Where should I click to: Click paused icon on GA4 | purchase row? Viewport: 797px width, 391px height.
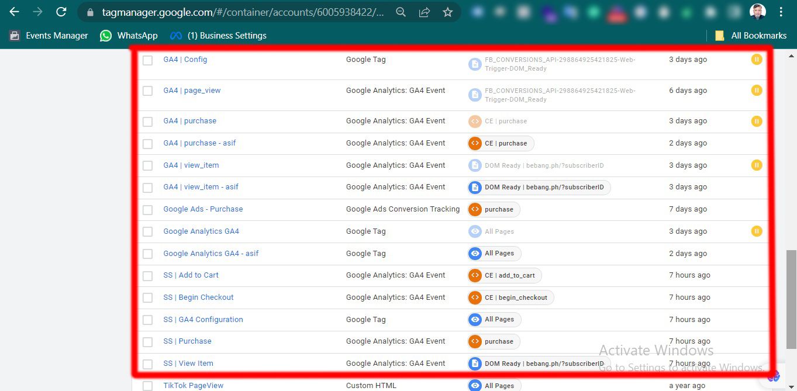[757, 121]
